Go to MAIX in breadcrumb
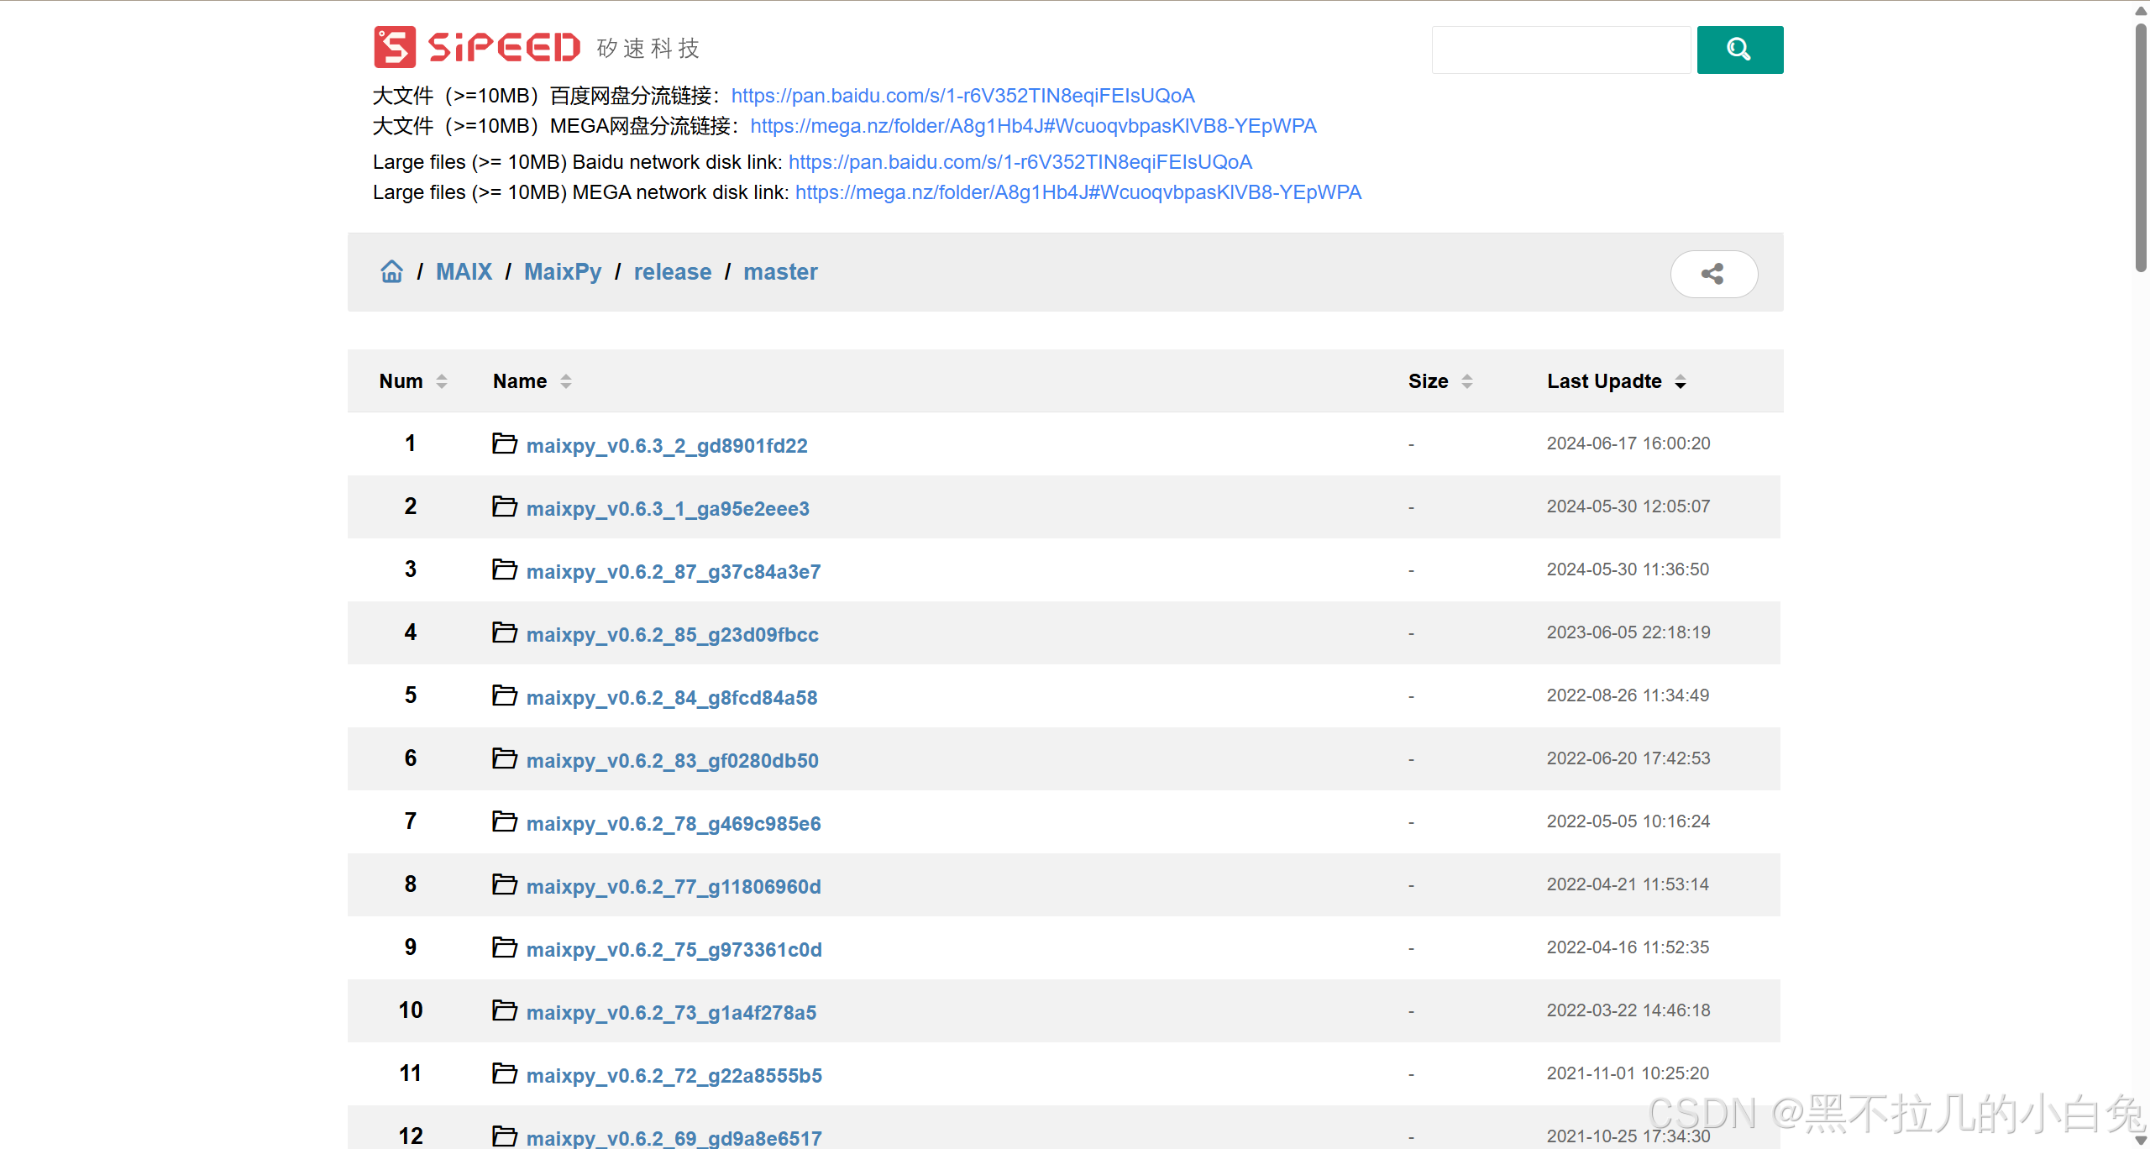The image size is (2150, 1149). [x=464, y=272]
